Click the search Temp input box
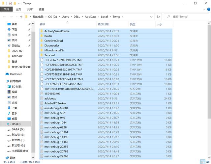 click(x=186, y=17)
